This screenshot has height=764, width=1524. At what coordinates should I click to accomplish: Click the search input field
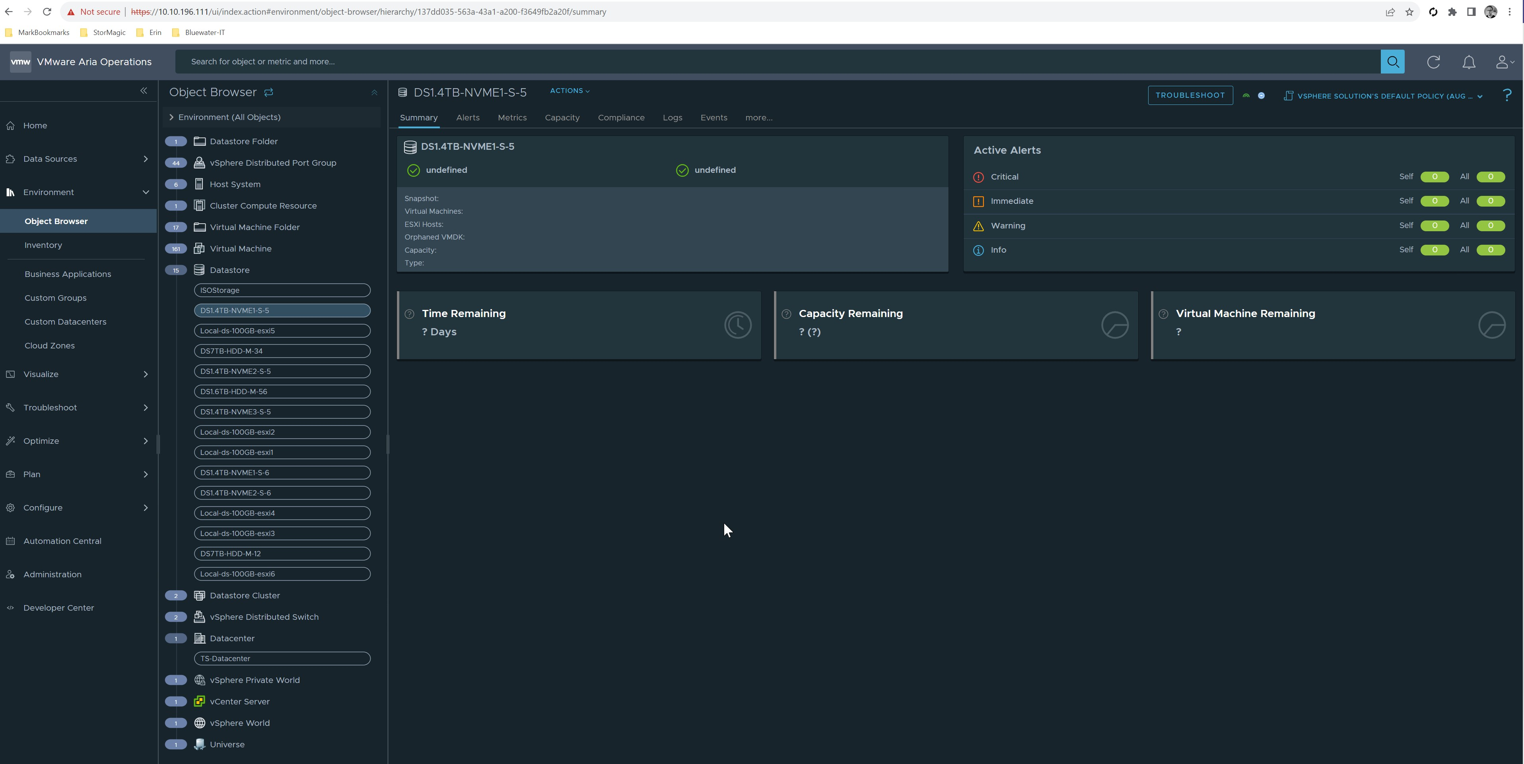pyautogui.click(x=778, y=62)
